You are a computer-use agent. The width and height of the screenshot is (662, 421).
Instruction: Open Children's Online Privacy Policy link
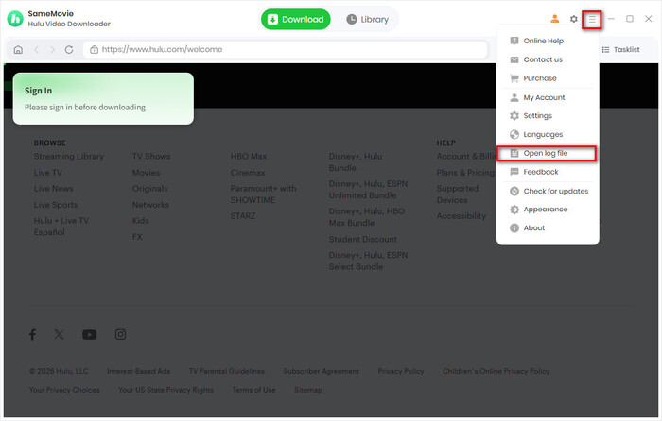[x=496, y=371]
